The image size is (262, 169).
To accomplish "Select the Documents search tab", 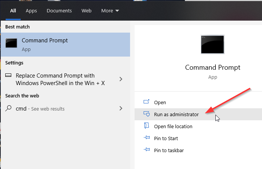I will (x=59, y=10).
